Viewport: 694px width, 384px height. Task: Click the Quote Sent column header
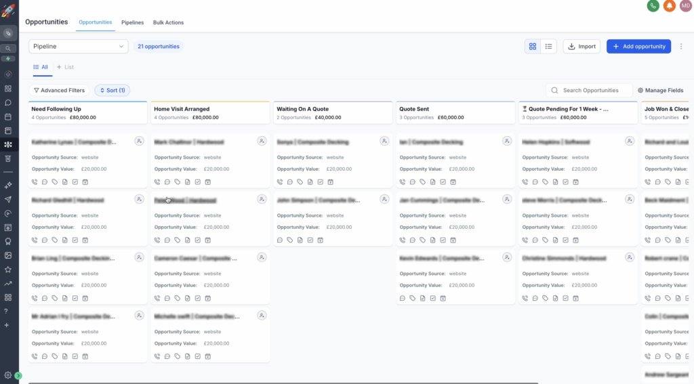point(455,113)
